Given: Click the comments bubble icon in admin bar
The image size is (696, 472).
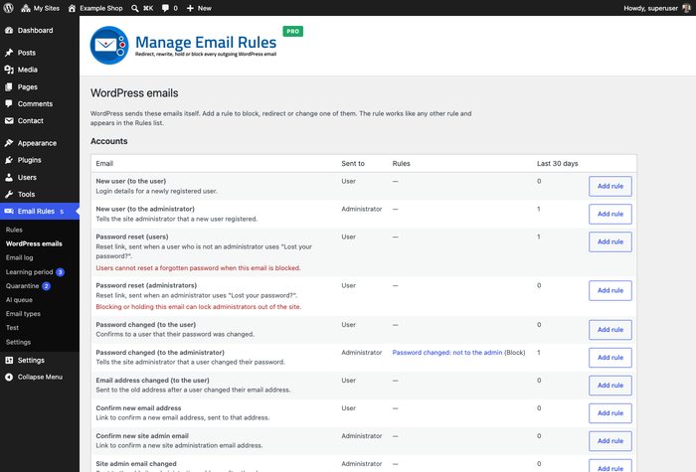Looking at the screenshot, I should pyautogui.click(x=165, y=8).
